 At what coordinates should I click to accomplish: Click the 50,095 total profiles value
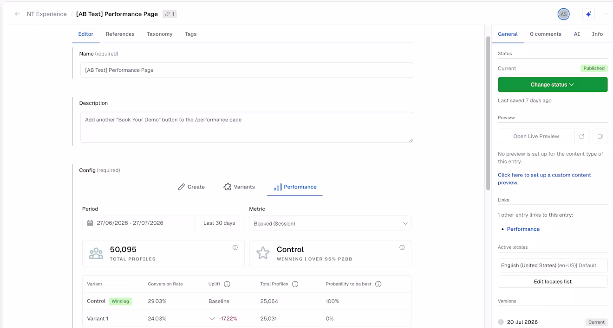[x=123, y=249]
